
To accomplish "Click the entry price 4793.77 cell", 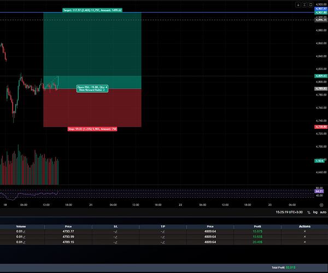I will tap(68, 232).
